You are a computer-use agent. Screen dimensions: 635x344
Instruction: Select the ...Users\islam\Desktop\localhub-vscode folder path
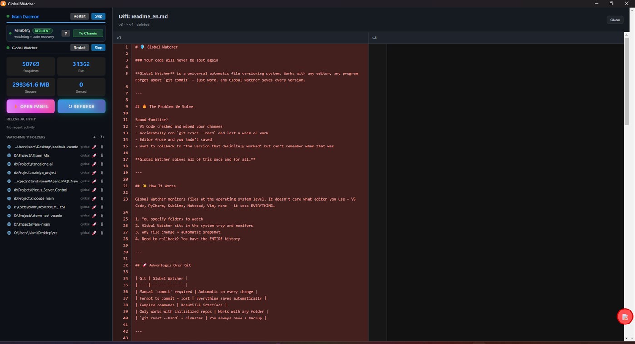(46, 147)
